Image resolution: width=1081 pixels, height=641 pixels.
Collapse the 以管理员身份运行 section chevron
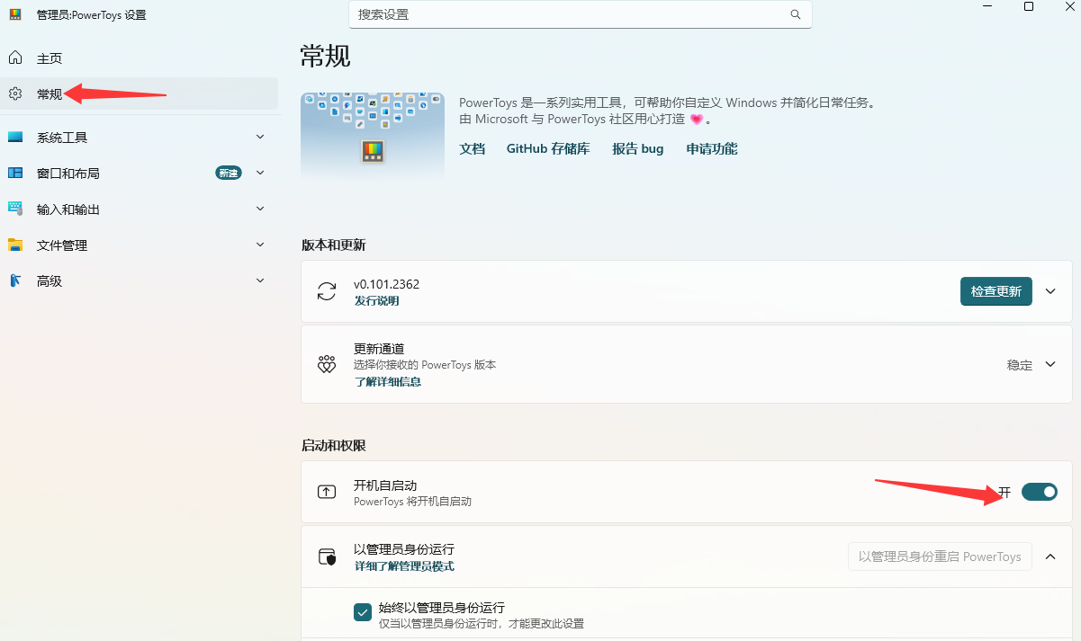click(x=1050, y=556)
